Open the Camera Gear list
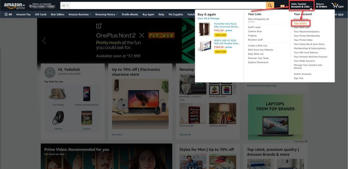This screenshot has height=169, width=348. [x=255, y=31]
